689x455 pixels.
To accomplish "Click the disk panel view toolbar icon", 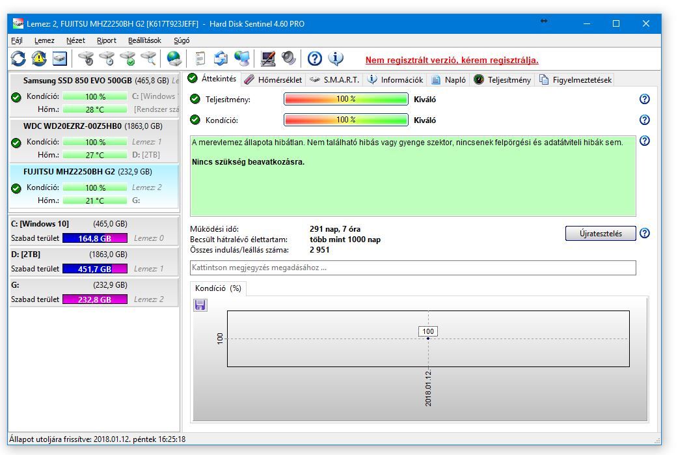I will [x=60, y=59].
